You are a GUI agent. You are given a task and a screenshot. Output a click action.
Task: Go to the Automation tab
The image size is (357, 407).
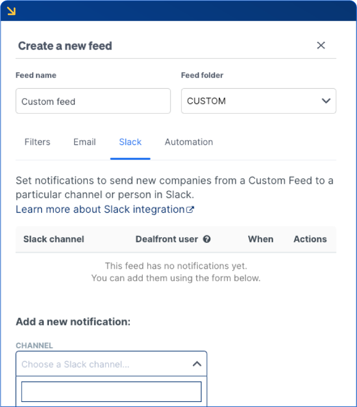tap(189, 142)
